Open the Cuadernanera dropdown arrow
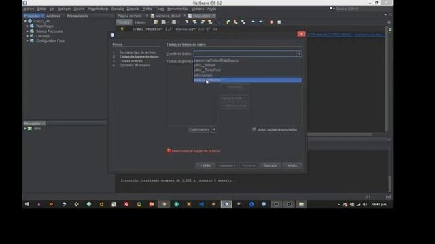Image resolution: width=435 pixels, height=244 pixels. pos(215,129)
